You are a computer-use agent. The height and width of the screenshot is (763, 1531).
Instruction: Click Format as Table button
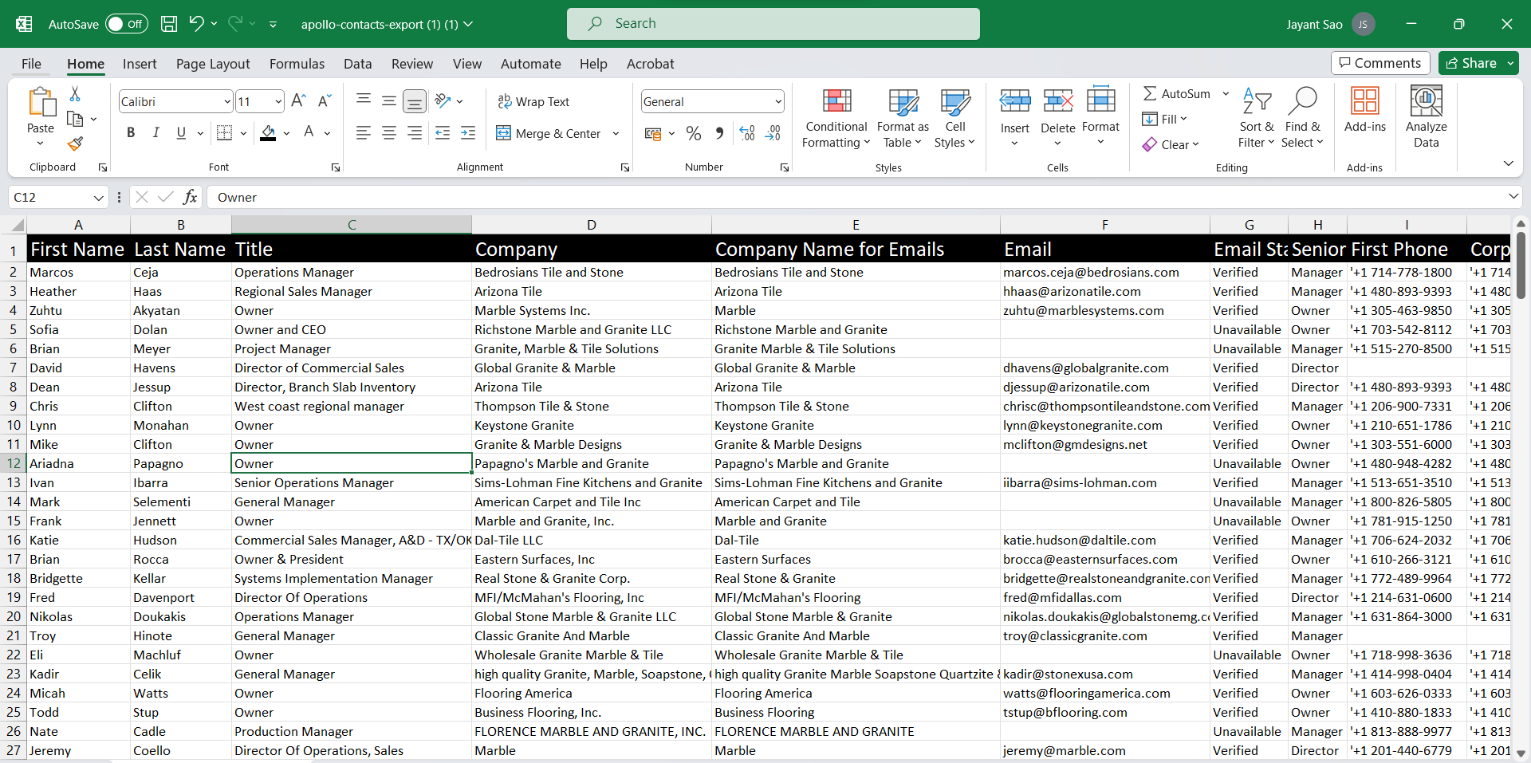(x=903, y=117)
